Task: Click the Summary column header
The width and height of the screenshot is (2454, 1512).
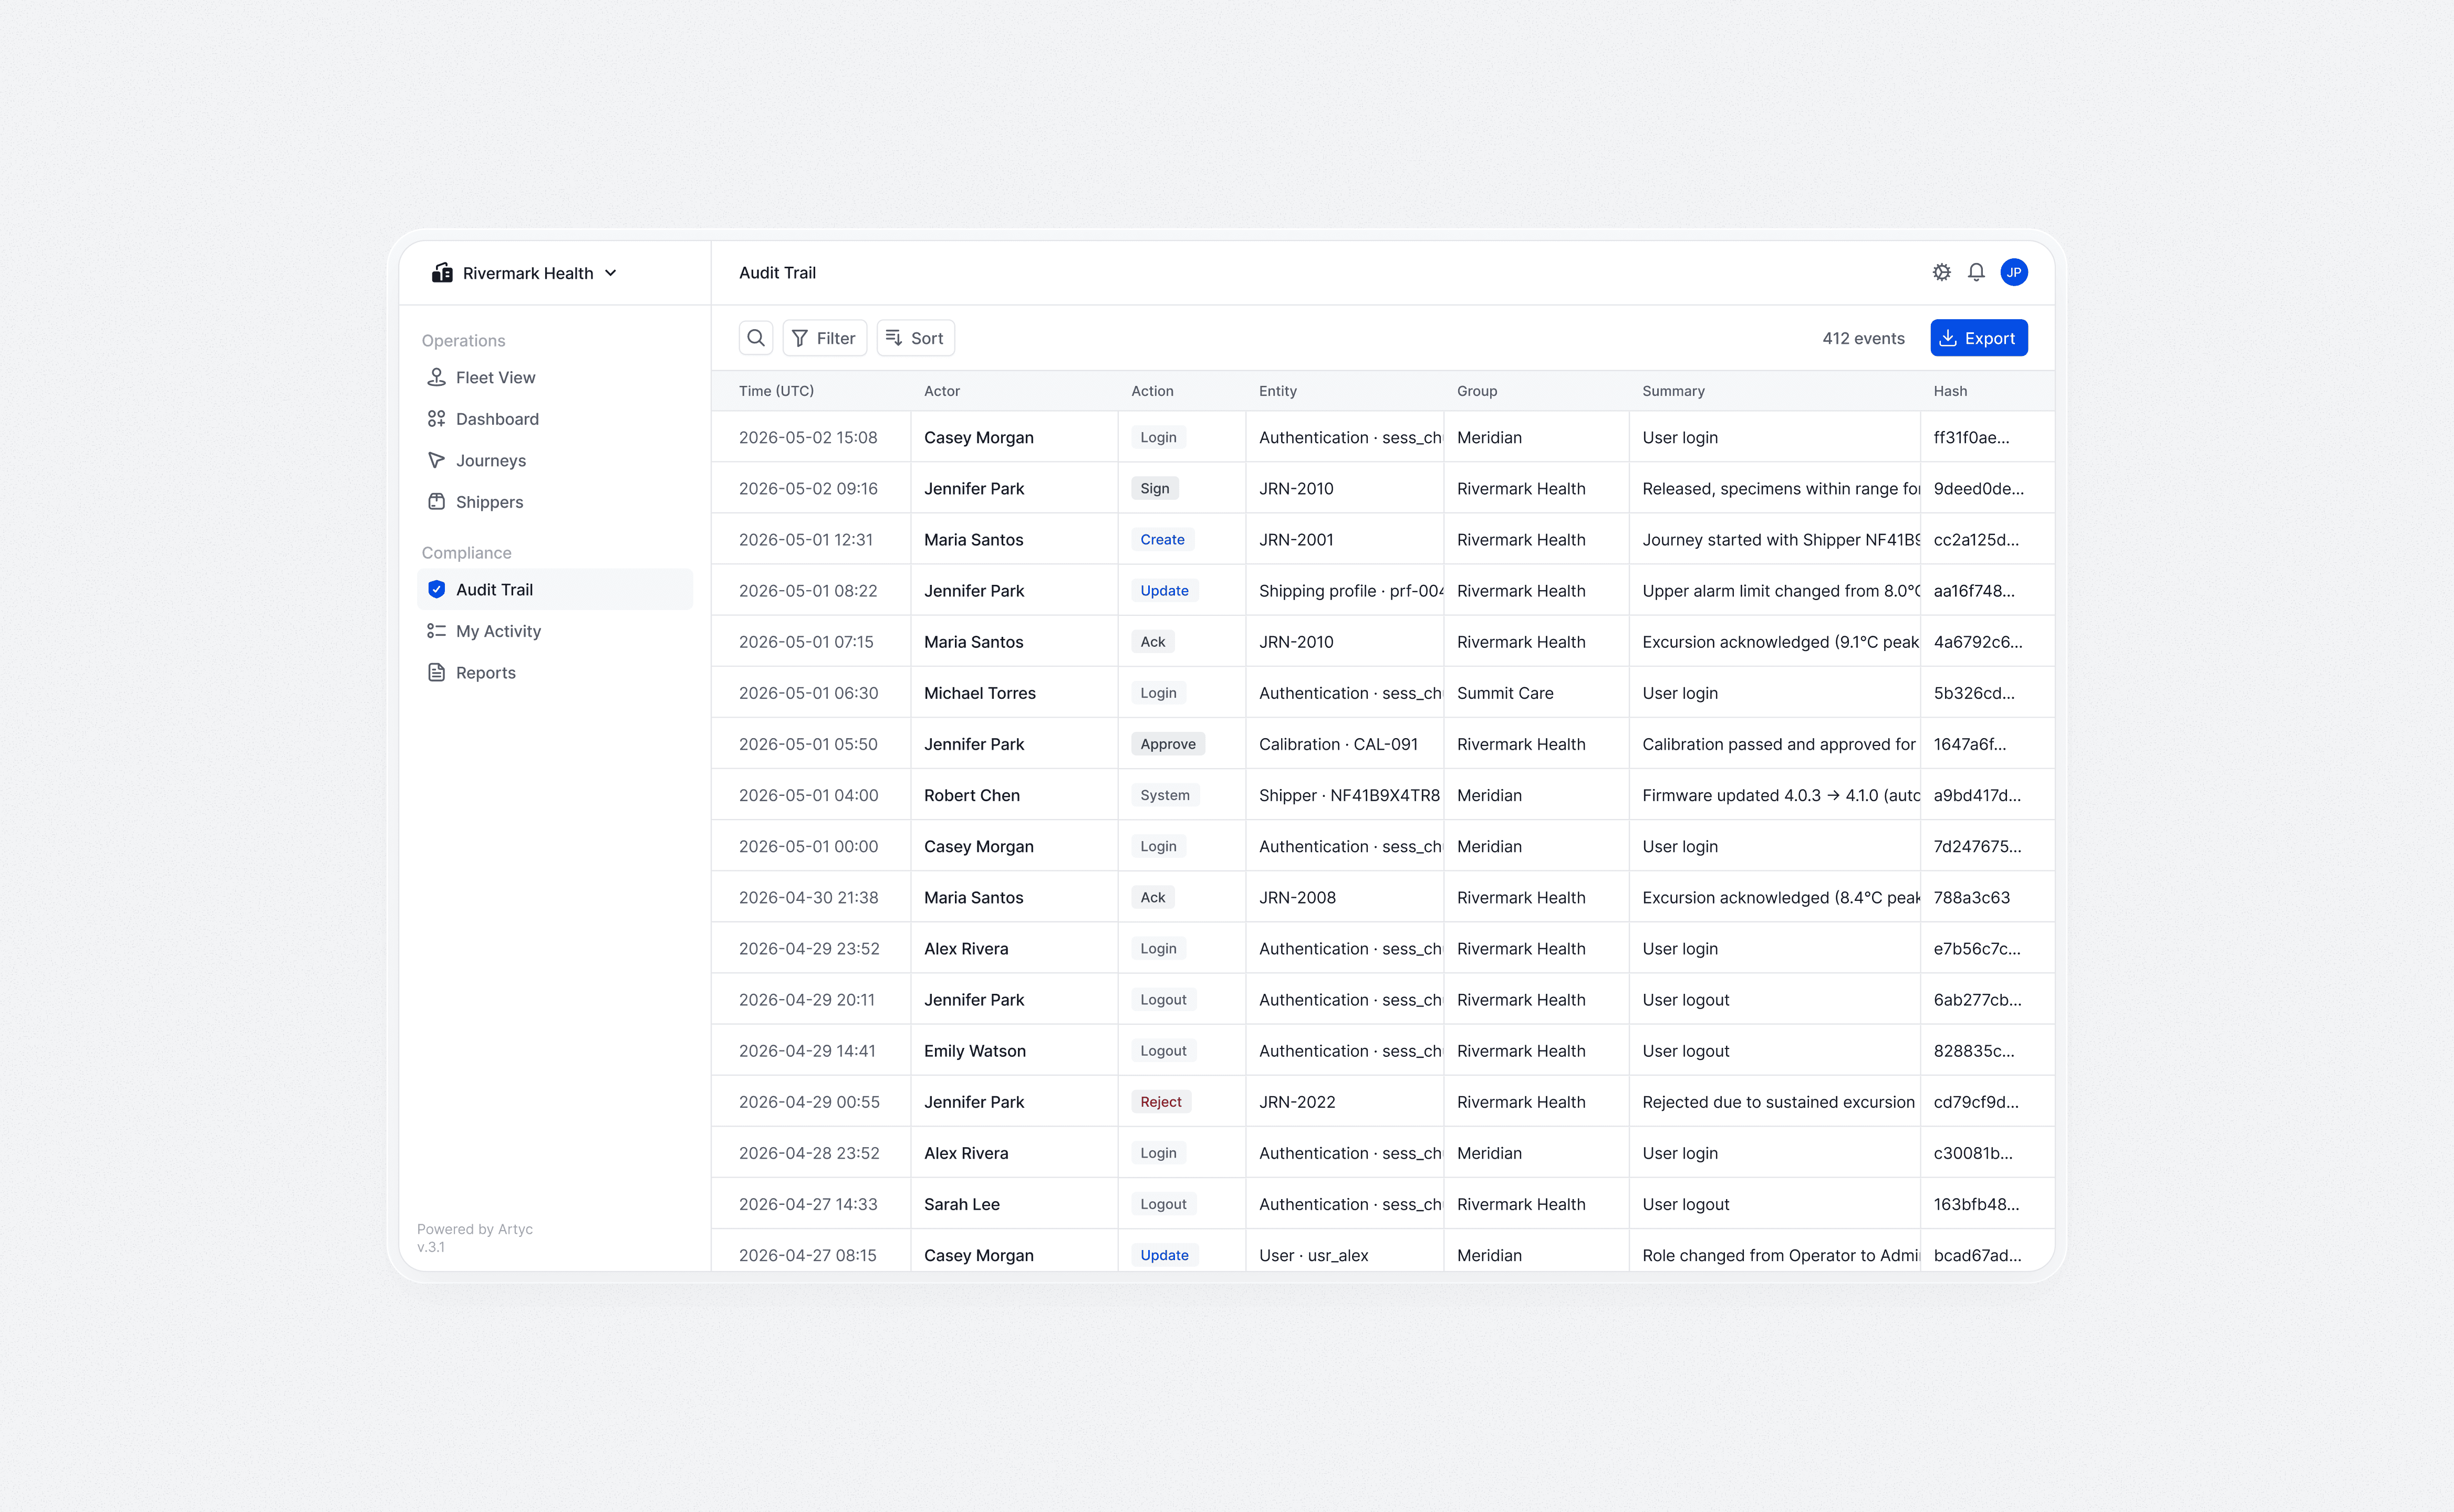Action: pyautogui.click(x=1673, y=391)
